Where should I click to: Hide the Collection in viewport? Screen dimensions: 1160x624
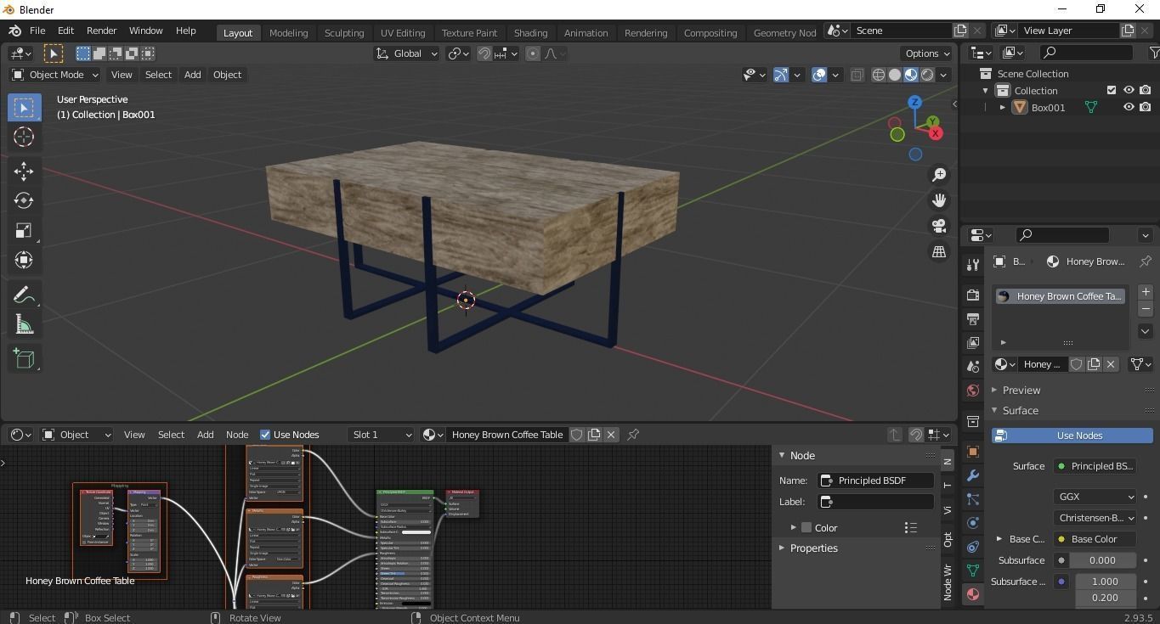tap(1129, 90)
